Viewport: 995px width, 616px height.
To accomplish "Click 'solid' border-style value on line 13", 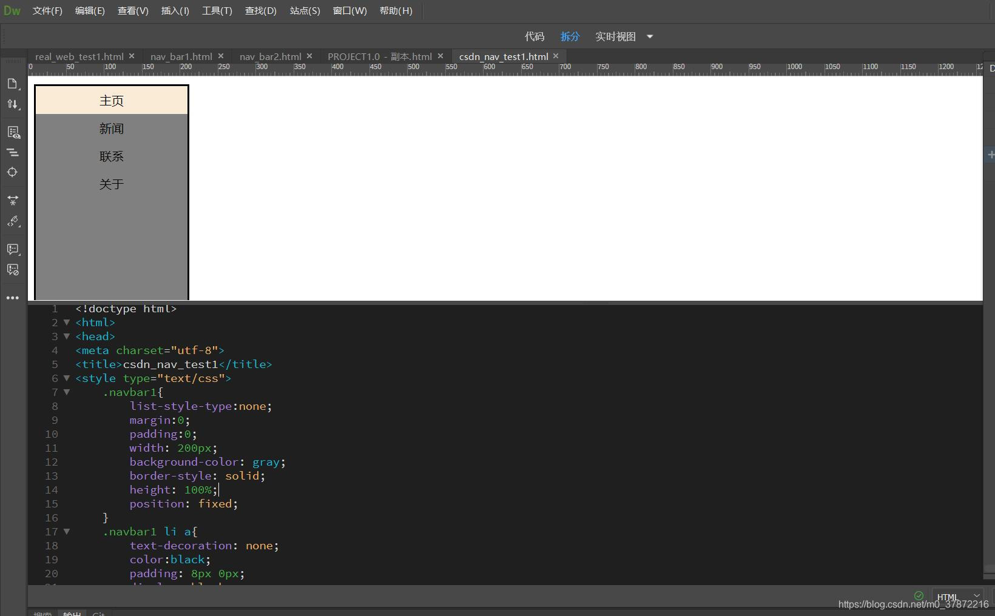I will tap(242, 476).
